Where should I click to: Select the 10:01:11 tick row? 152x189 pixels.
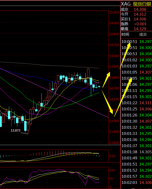click(x=136, y=91)
